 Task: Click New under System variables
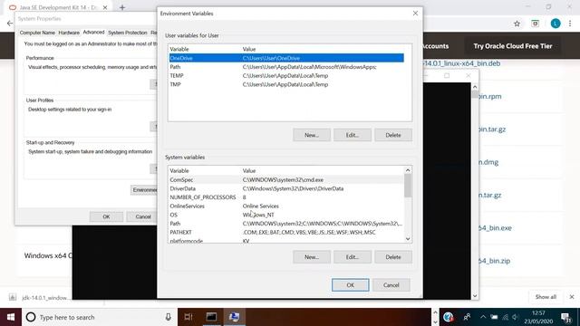(312, 257)
